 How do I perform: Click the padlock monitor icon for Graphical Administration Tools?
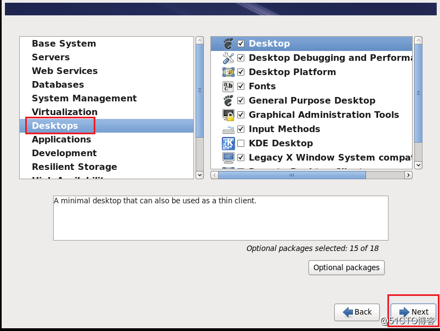pos(228,115)
